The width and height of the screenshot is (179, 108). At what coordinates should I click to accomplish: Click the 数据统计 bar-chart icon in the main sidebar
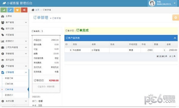coord(3,41)
